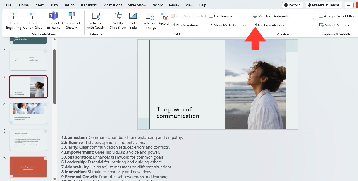Select slide 2 Agenda thumbnail
The width and height of the screenshot is (358, 181).
click(28, 60)
